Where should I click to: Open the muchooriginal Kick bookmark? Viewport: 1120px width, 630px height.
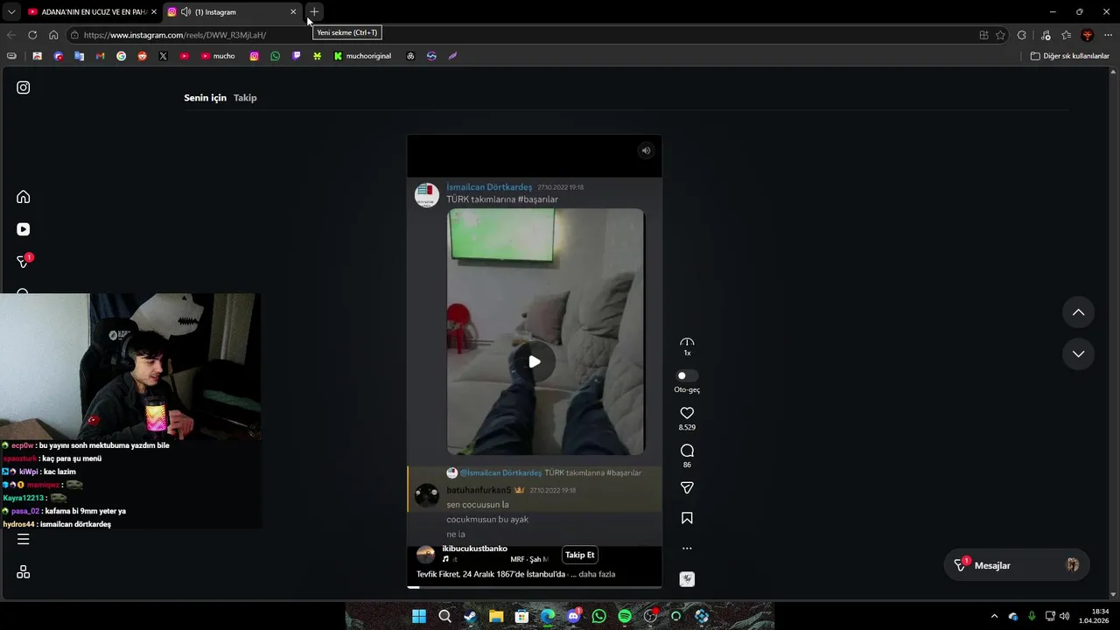[x=362, y=56]
